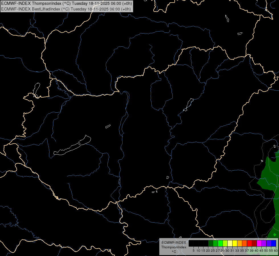Click the BestLiftedIndex title line at top
The width and height of the screenshot is (279, 256).
66,9
